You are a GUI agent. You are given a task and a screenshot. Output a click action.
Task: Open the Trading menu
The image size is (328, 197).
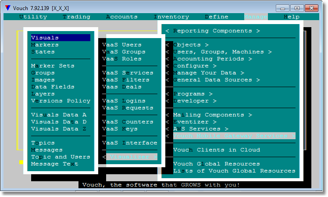[x=77, y=17]
